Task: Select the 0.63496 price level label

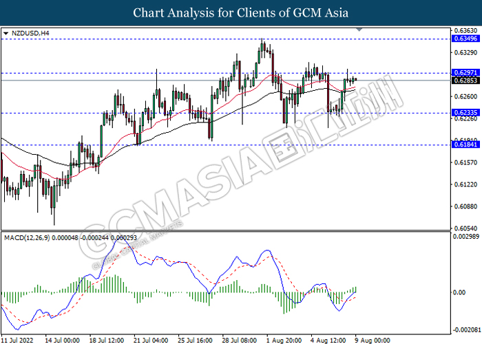Action: (465, 39)
